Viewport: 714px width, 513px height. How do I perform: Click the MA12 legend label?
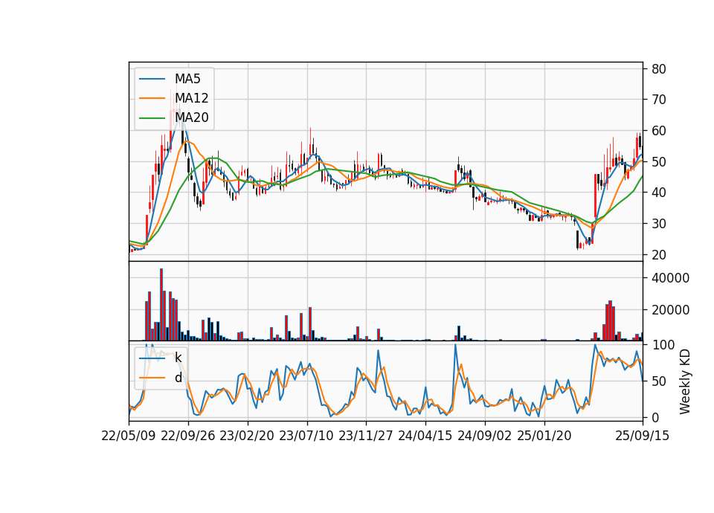point(191,98)
